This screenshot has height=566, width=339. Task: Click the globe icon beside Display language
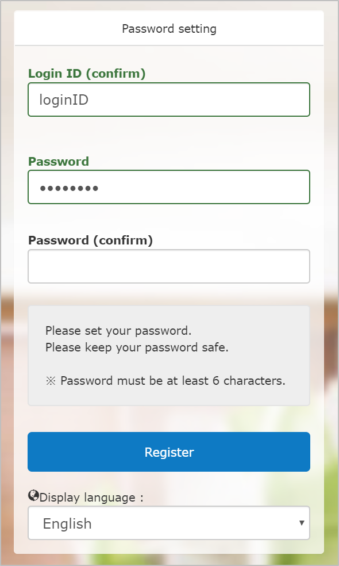[33, 496]
